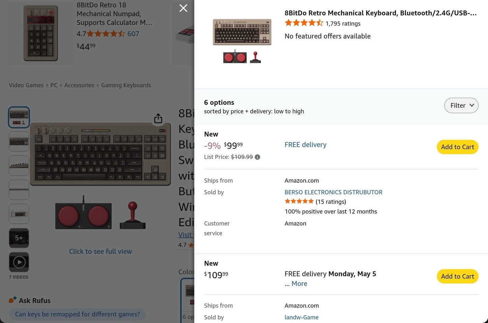This screenshot has height=323, width=488.
Task: Open BERSO ELECTRONICS DISTRUBUTOR seller page
Action: [x=333, y=192]
